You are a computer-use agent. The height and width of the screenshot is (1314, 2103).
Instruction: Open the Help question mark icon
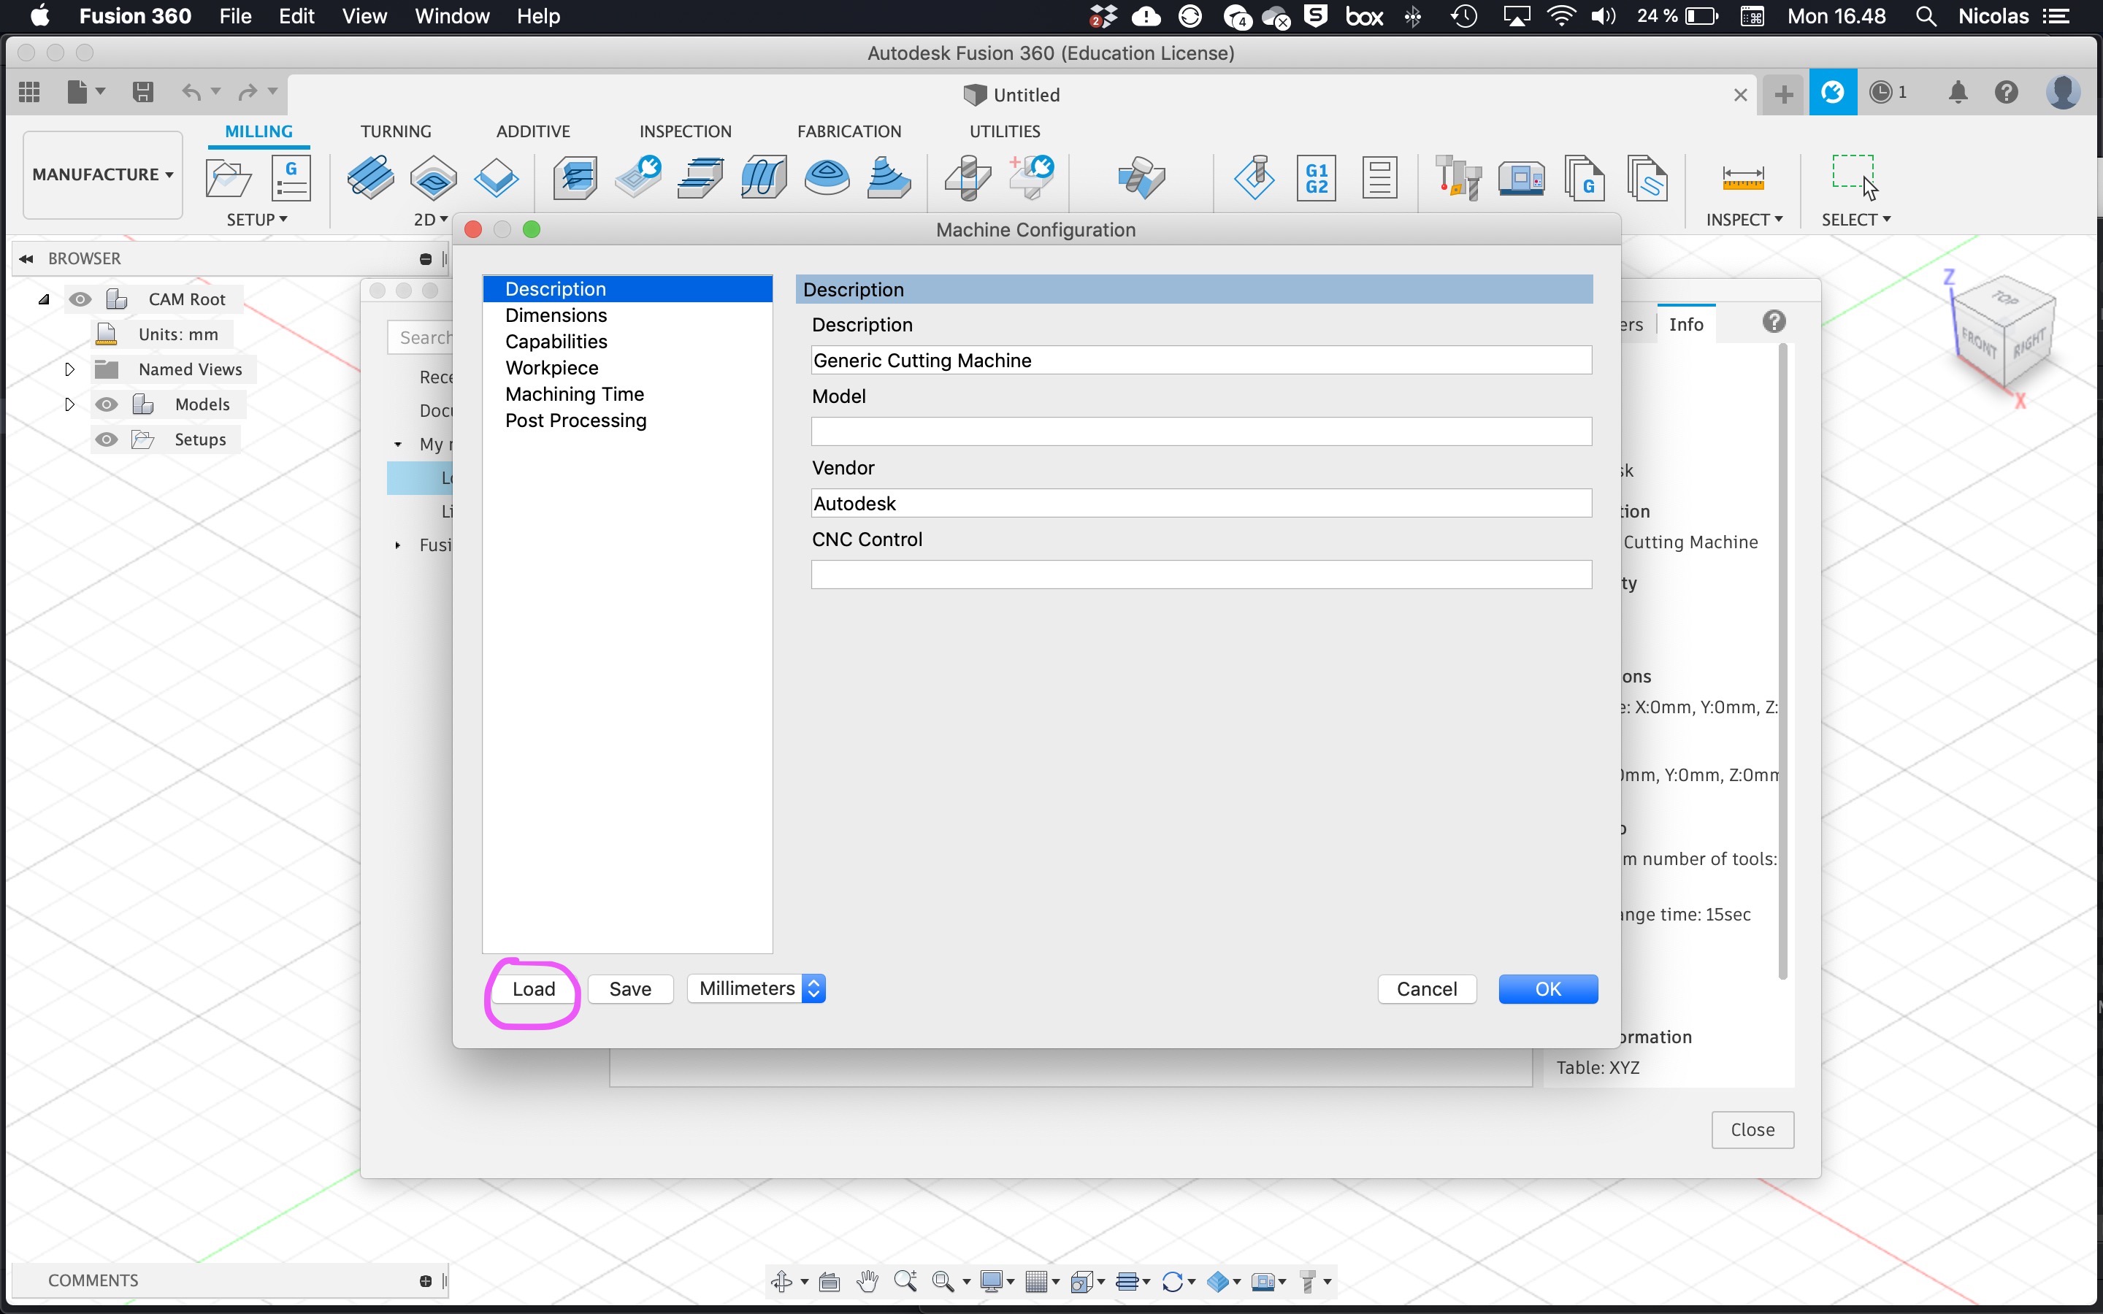2007,92
